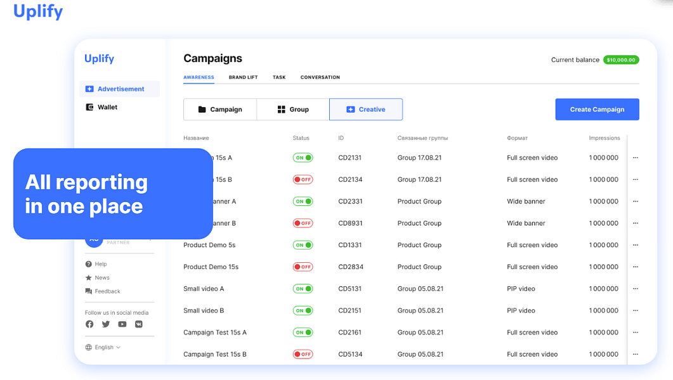Click the Creative plus icon
673x380 pixels.
350,109
